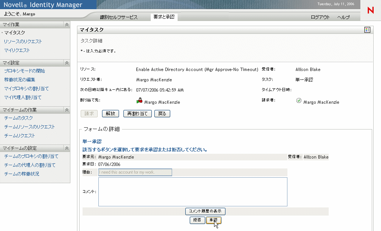This screenshot has height=231, width=381.
Task: Switch to 要求と承認 tab
Action: [164, 17]
